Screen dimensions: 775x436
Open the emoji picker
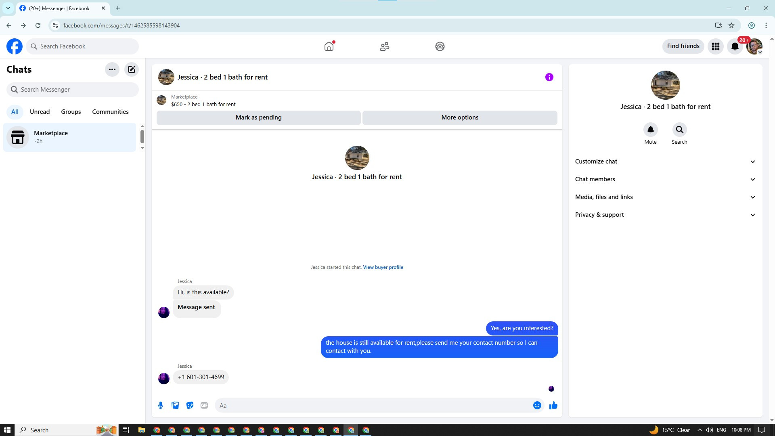pyautogui.click(x=537, y=405)
